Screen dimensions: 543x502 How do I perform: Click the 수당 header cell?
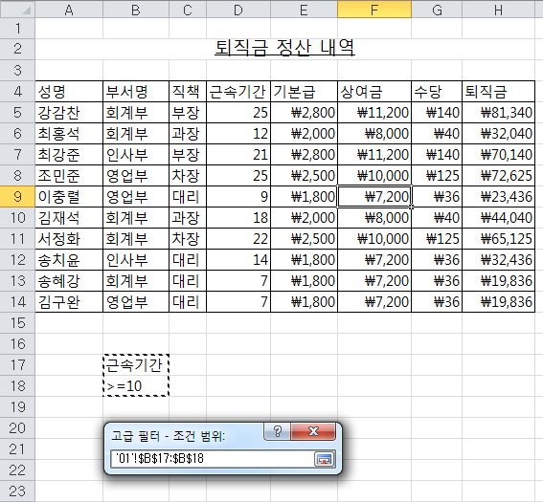[x=437, y=92]
